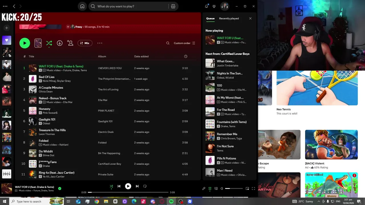The width and height of the screenshot is (365, 205).
Task: Open What's New notifications bell
Action: 206,6
